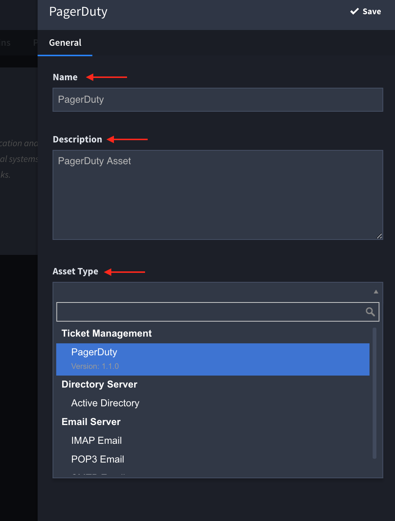This screenshot has height=521, width=395.
Task: Click the Directory Server group header
Action: coord(100,384)
